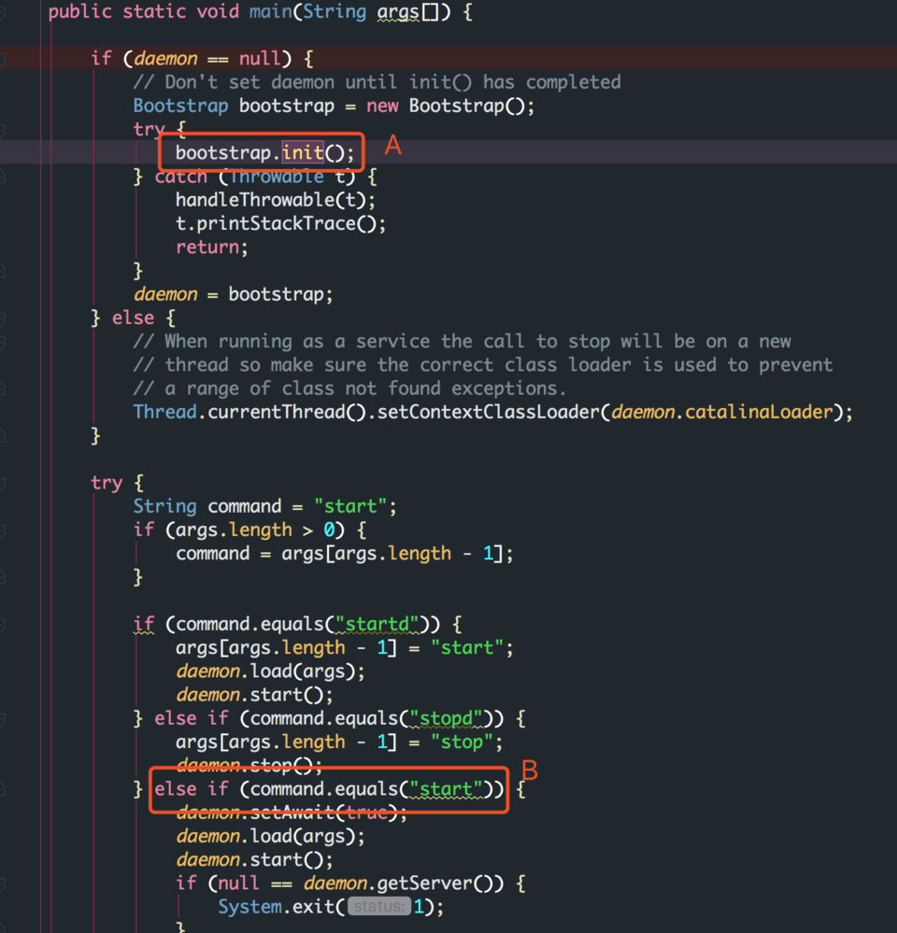Image resolution: width=897 pixels, height=933 pixels.
Task: Click the "start" literal in the last else-if condition
Action: point(446,789)
